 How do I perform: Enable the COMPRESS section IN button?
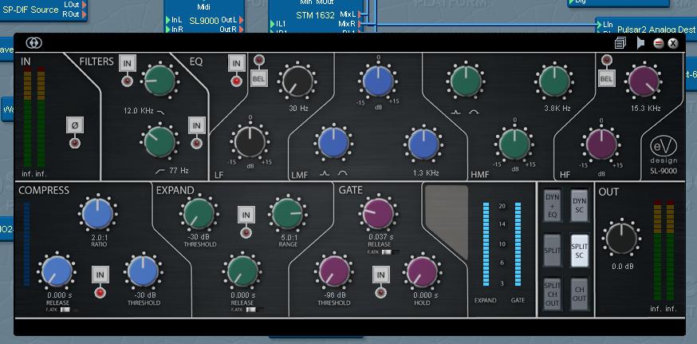click(100, 275)
